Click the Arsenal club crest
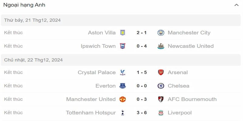 (161, 72)
